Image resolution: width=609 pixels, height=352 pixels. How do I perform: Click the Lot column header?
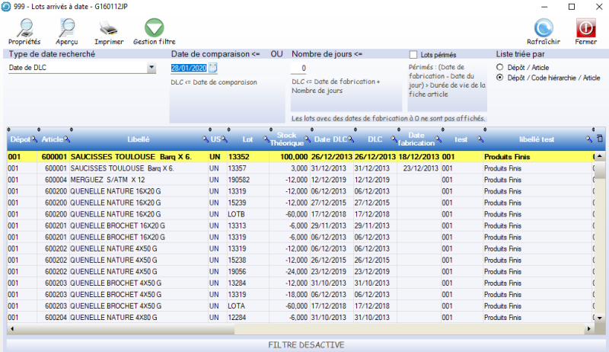tap(247, 139)
